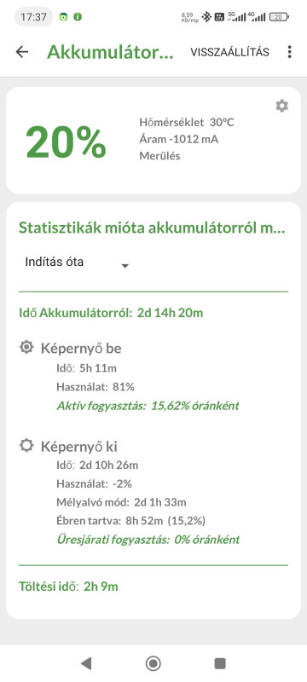307x682 pixels.
Task: Tap the Android back navigation button
Action: 86,663
